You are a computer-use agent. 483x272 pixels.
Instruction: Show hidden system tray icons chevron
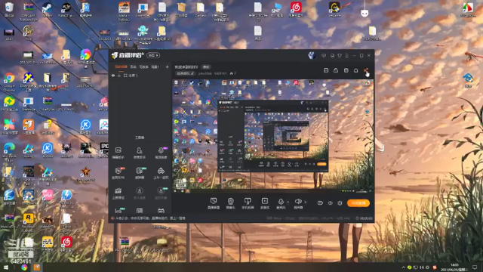(403, 267)
